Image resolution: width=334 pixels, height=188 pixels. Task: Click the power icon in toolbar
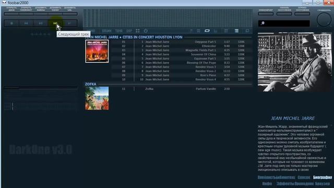pos(146,31)
